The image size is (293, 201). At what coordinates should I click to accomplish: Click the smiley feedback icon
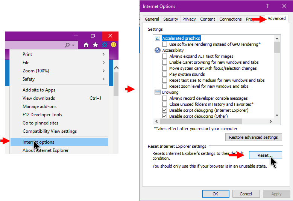[114, 45]
